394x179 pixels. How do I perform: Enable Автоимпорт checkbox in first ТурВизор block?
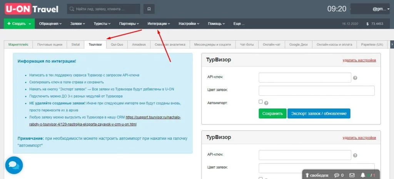pyautogui.click(x=260, y=102)
